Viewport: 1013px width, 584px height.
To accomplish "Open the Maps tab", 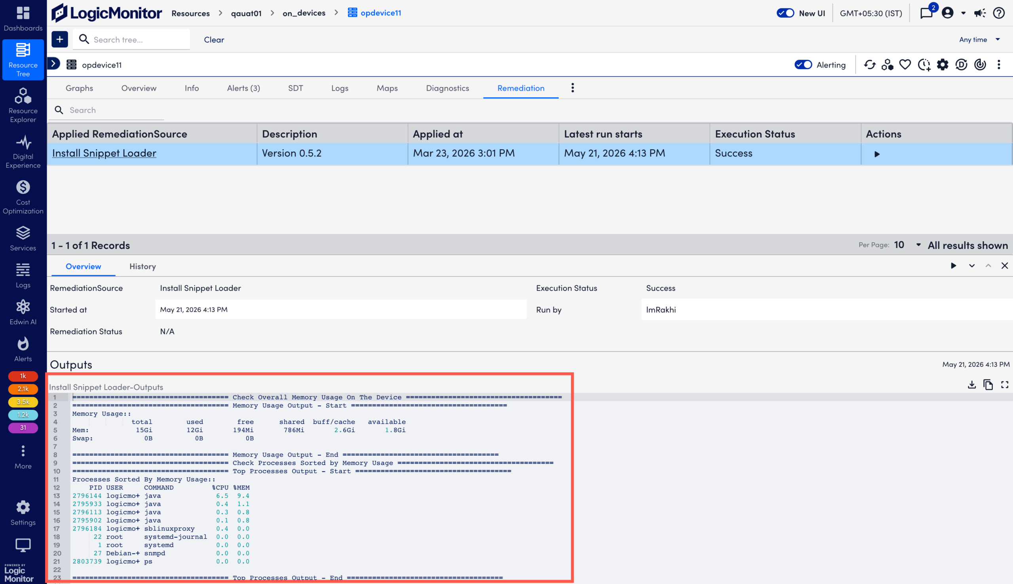I will 387,88.
